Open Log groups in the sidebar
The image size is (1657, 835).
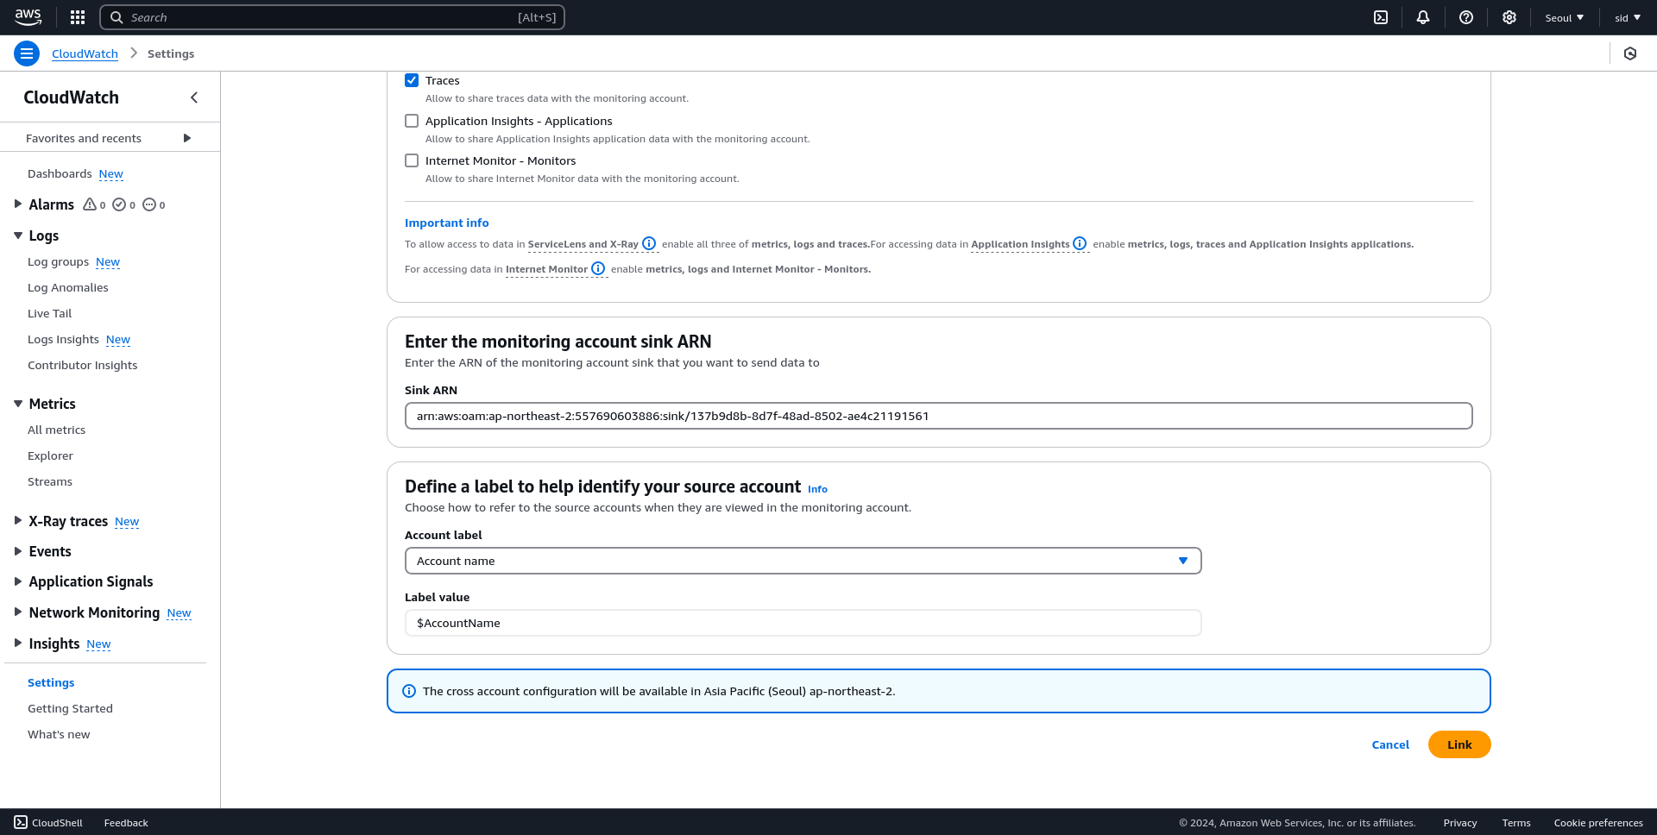[58, 261]
